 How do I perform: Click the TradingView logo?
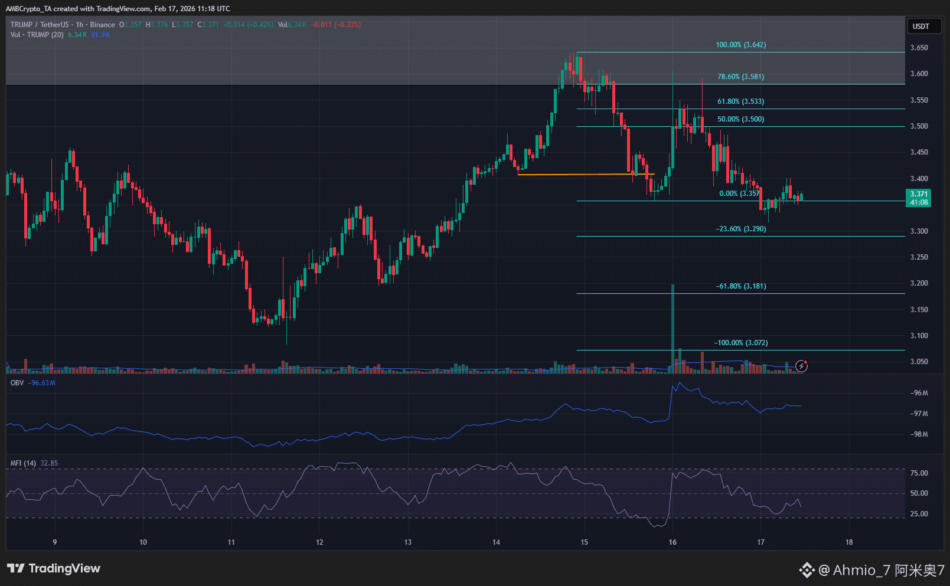53,568
